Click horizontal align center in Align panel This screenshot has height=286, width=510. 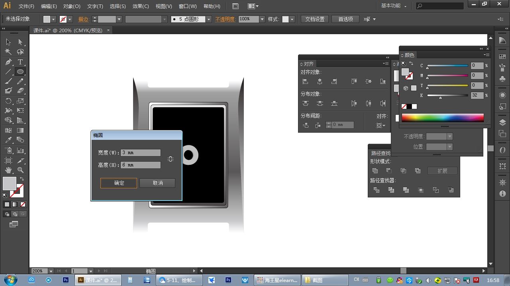point(320,81)
